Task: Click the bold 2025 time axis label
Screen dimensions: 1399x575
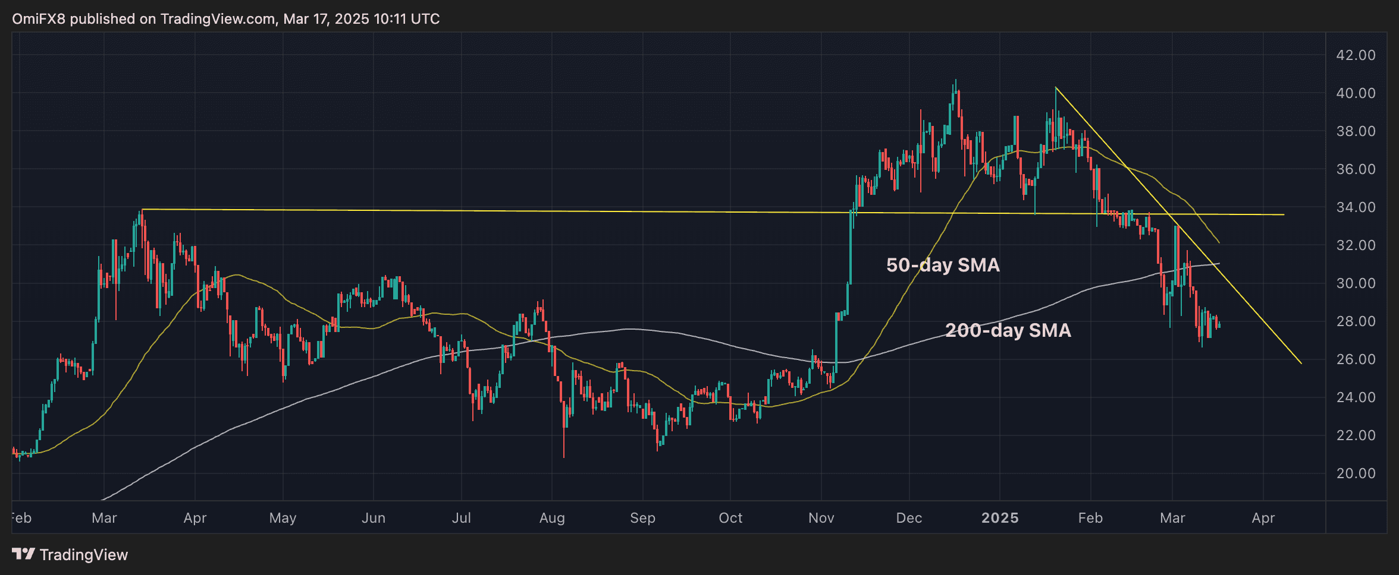Action: pyautogui.click(x=1000, y=518)
